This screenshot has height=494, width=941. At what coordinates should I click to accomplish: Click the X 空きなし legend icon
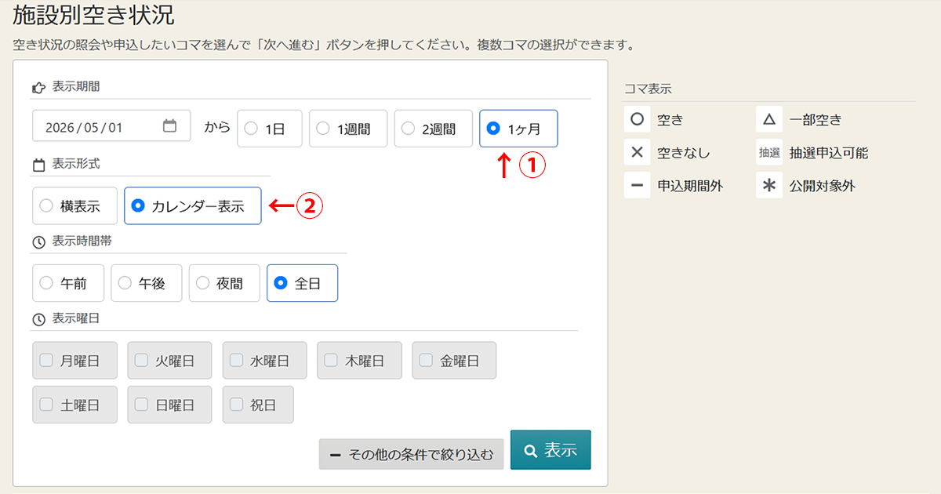point(637,153)
